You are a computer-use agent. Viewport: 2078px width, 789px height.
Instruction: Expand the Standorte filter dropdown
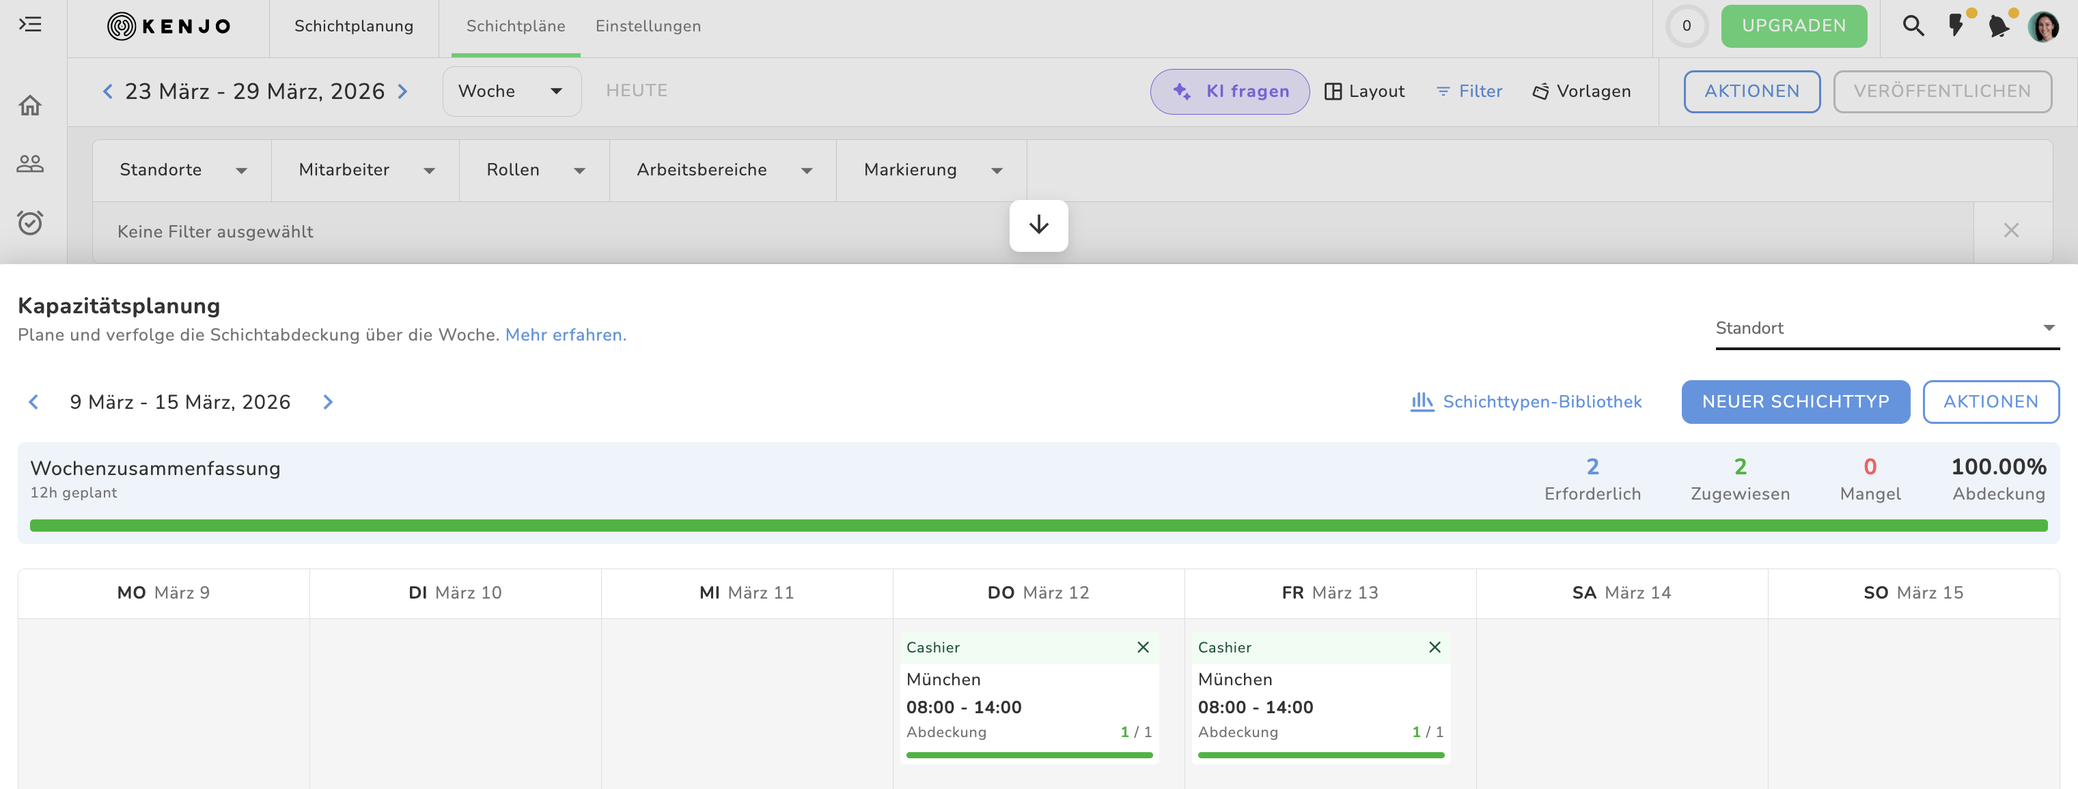click(182, 170)
